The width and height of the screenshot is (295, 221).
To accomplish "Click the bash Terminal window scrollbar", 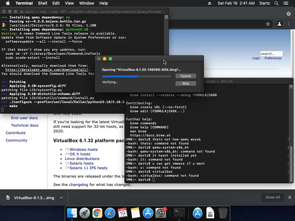I will (291, 164).
